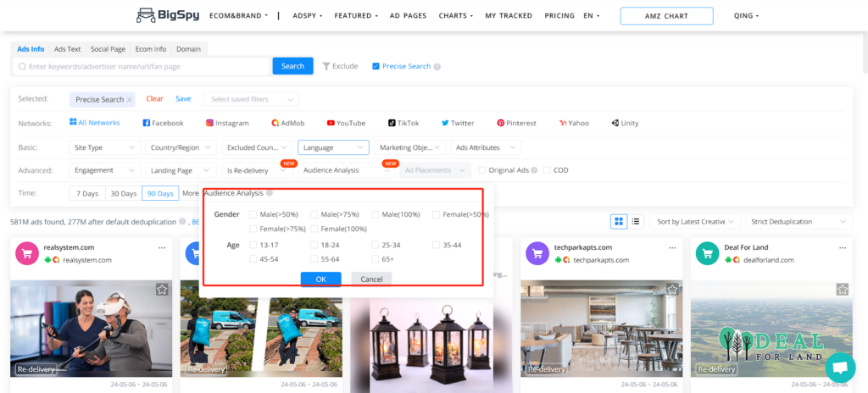Click the AMZ CHART button

click(x=666, y=16)
